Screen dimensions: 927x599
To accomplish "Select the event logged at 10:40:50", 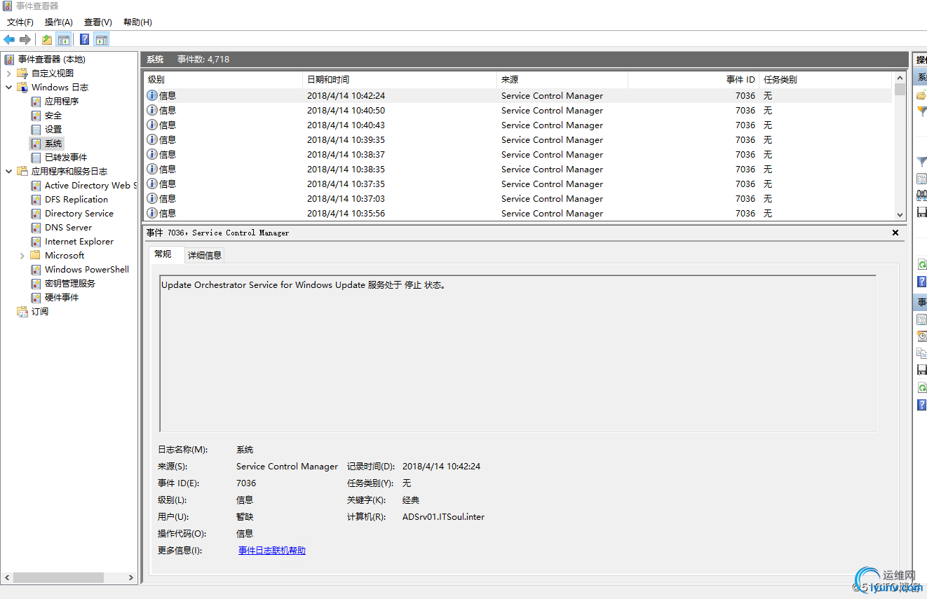I will click(x=518, y=111).
